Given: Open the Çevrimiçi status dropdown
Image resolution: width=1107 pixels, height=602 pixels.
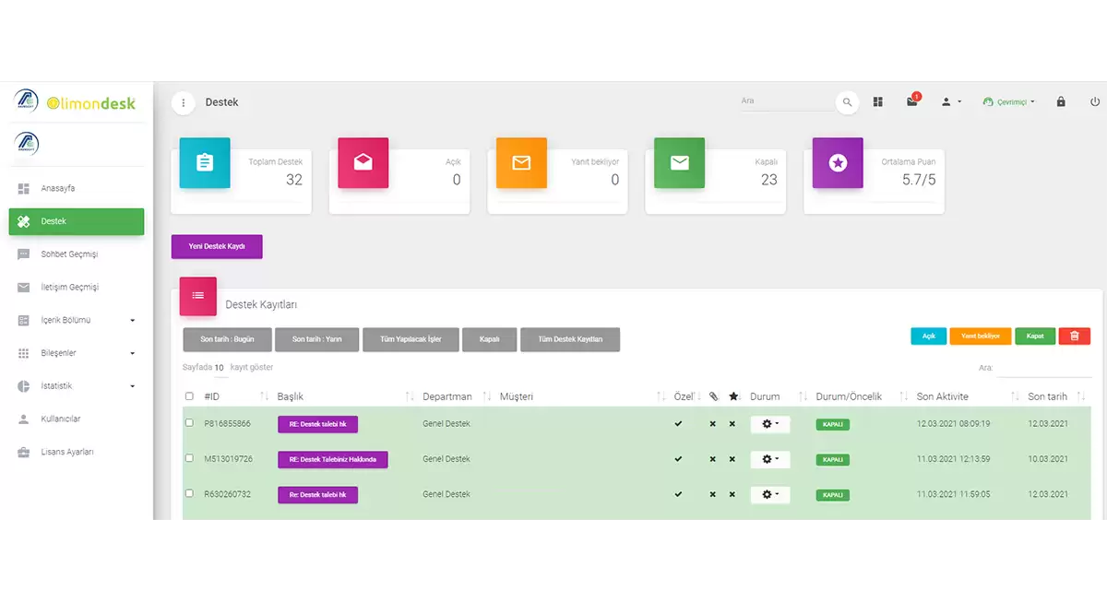Looking at the screenshot, I should [x=1009, y=102].
